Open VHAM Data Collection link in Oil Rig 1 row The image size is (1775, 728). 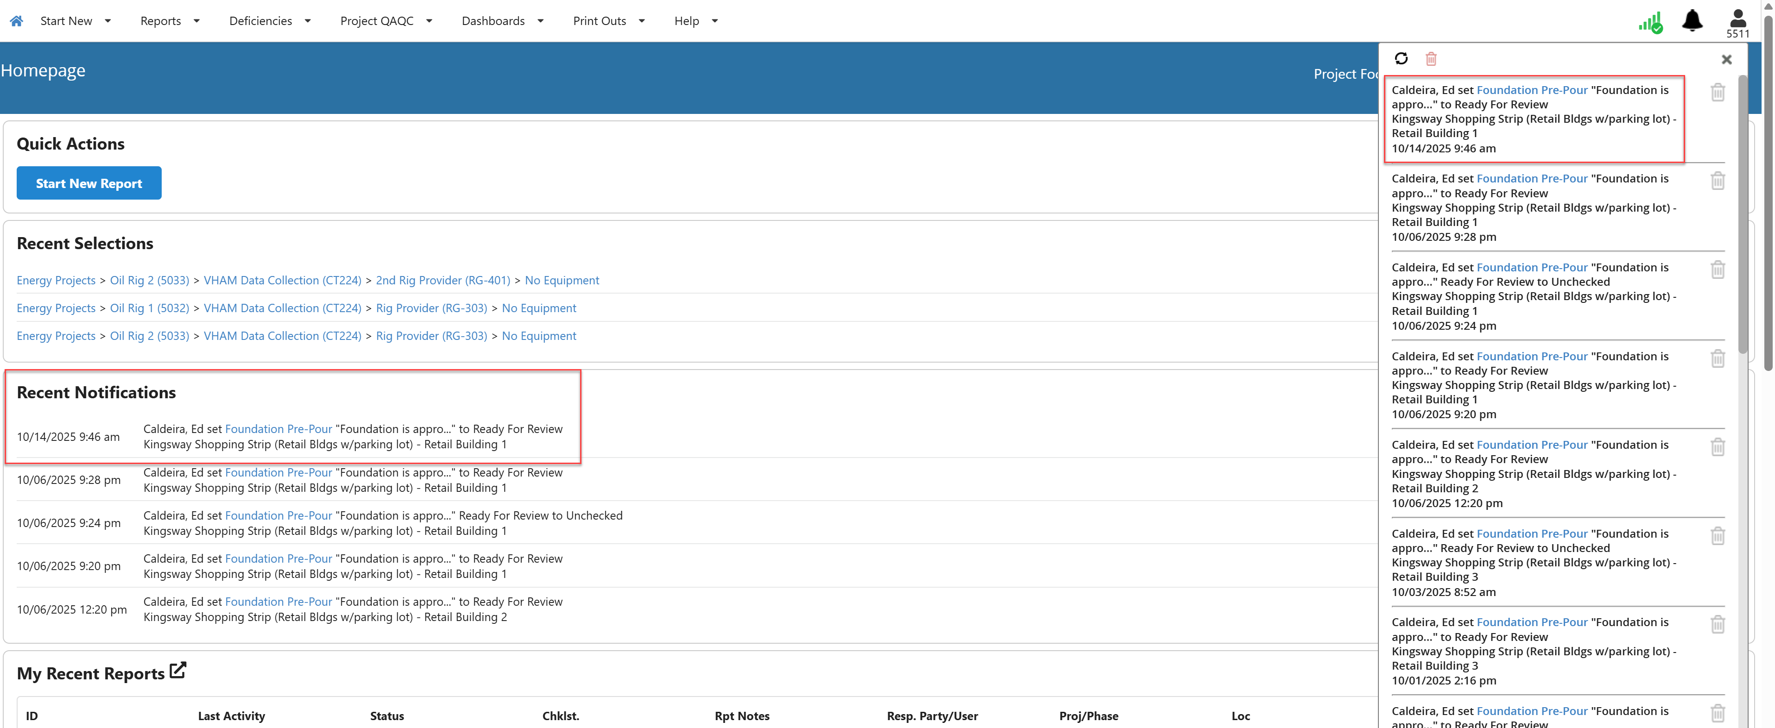point(283,308)
